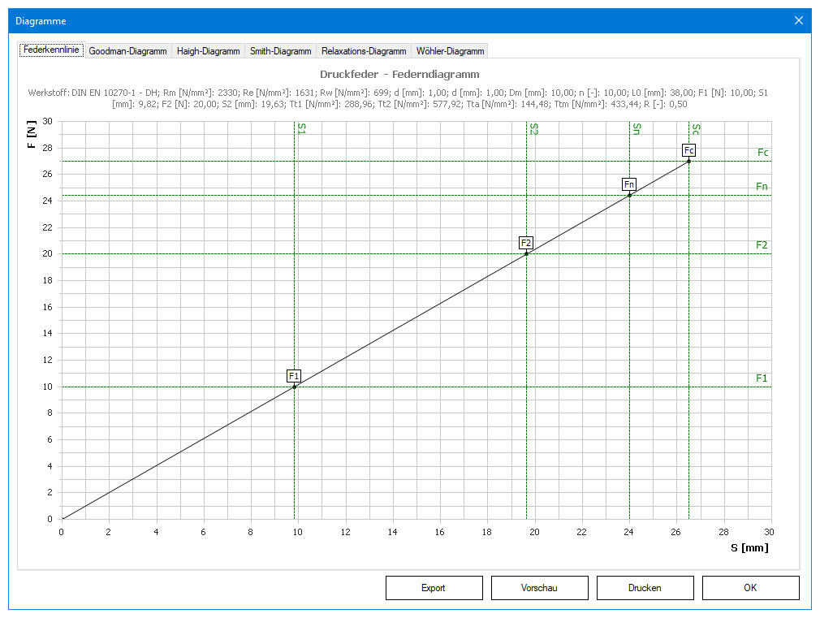The width and height of the screenshot is (820, 618).
Task: Pick the boxed Fc marker at the curve end
Action: tap(688, 150)
